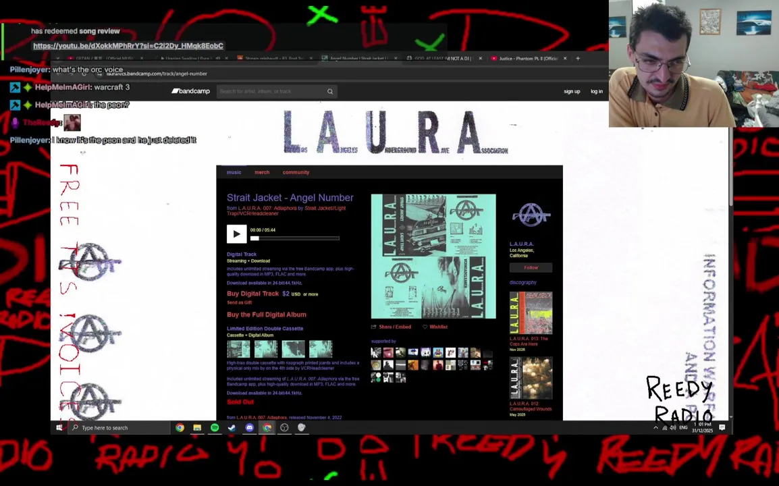
Task: Open L.A.U.R.A. 012: Camouflaged Wounds cover
Action: (531, 378)
